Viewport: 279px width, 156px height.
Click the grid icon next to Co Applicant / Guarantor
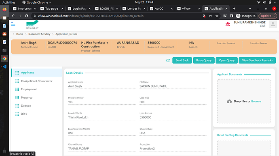(17, 81)
